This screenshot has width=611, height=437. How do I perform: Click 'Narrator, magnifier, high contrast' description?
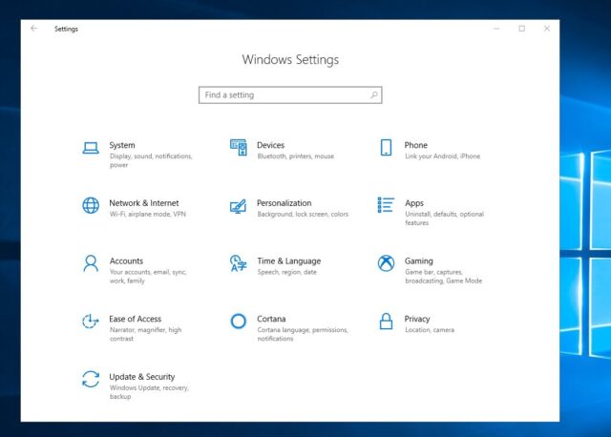145,334
